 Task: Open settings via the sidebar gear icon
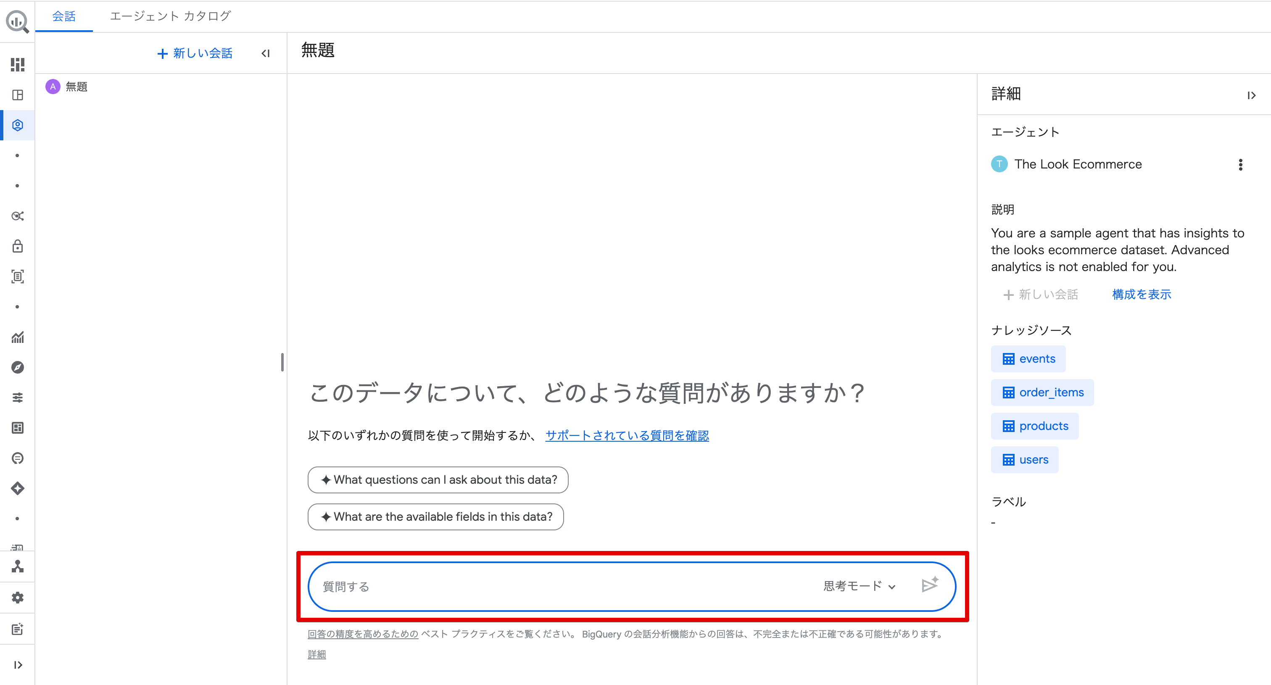pos(17,597)
